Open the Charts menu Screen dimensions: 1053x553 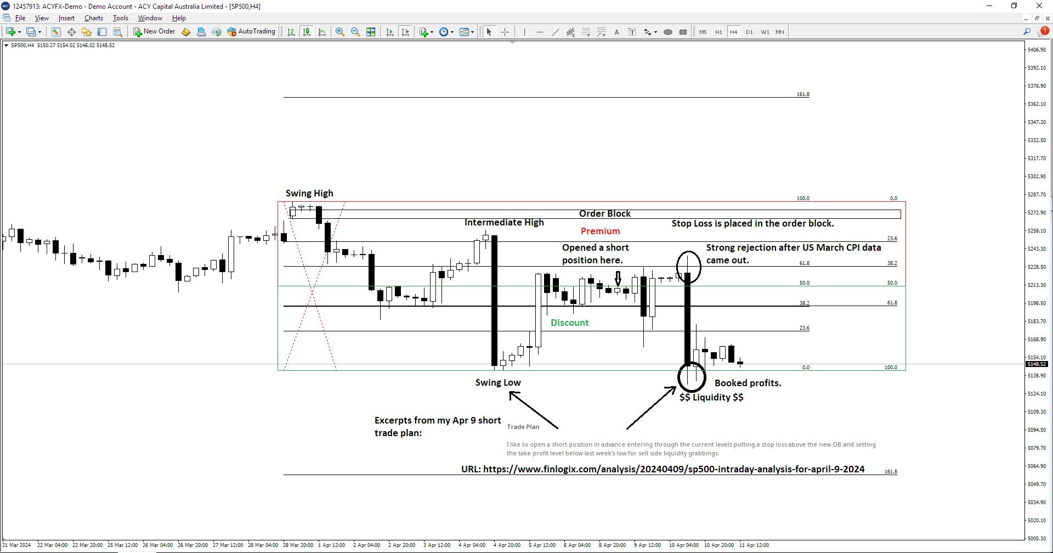(x=93, y=18)
